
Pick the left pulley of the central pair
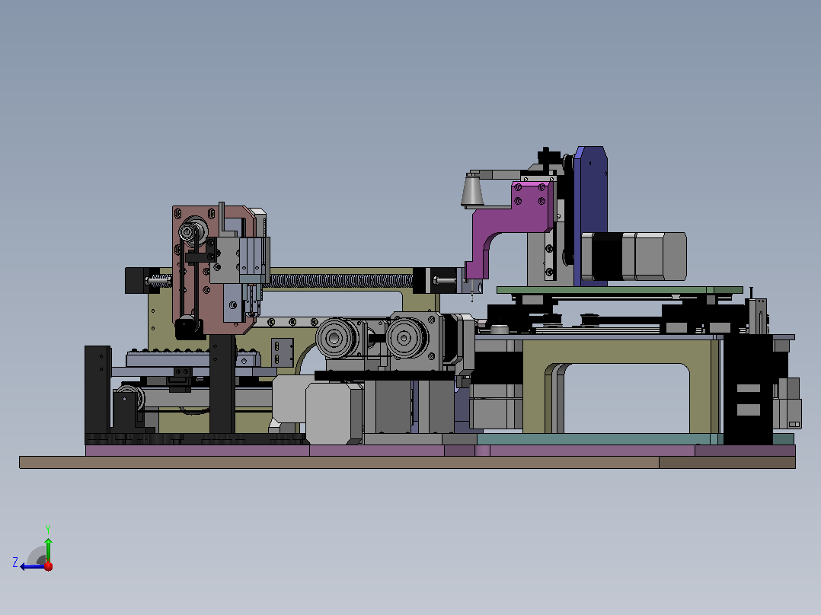(x=336, y=338)
